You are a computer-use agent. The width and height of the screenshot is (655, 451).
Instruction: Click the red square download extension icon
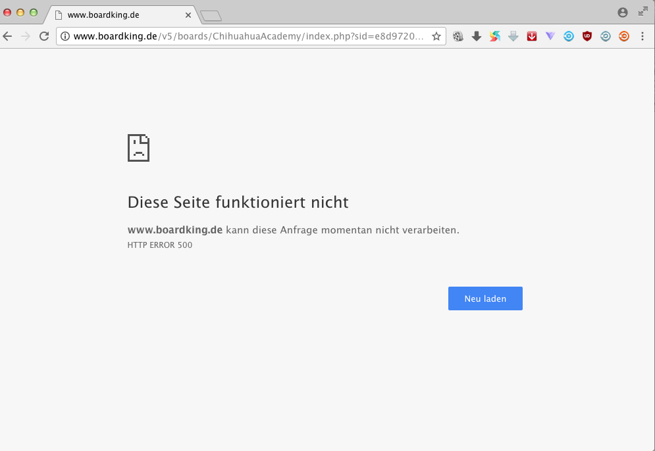point(531,36)
